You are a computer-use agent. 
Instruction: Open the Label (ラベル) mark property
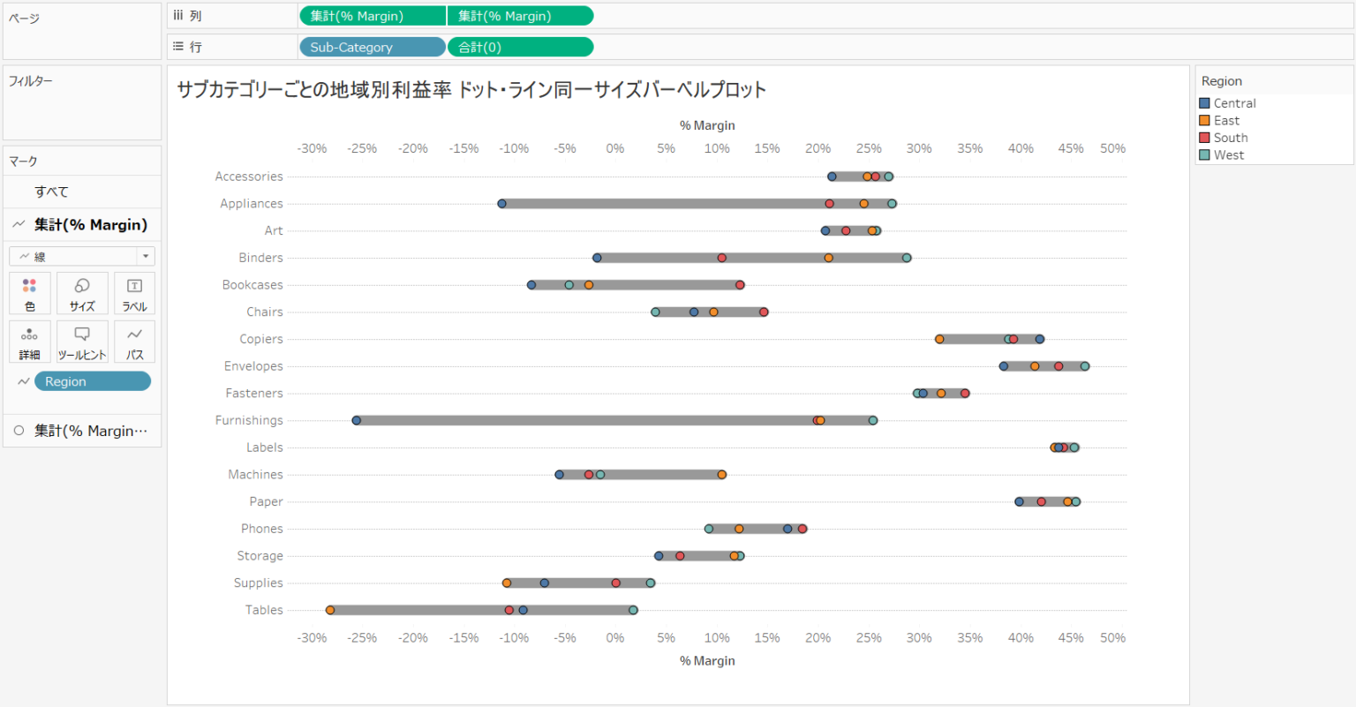click(x=134, y=293)
